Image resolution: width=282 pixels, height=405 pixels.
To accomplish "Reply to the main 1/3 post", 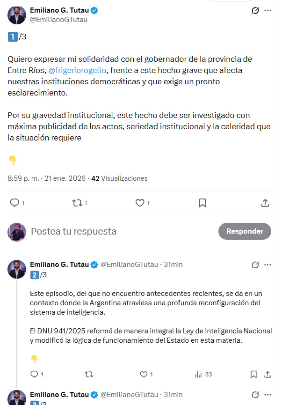I will click(x=15, y=203).
